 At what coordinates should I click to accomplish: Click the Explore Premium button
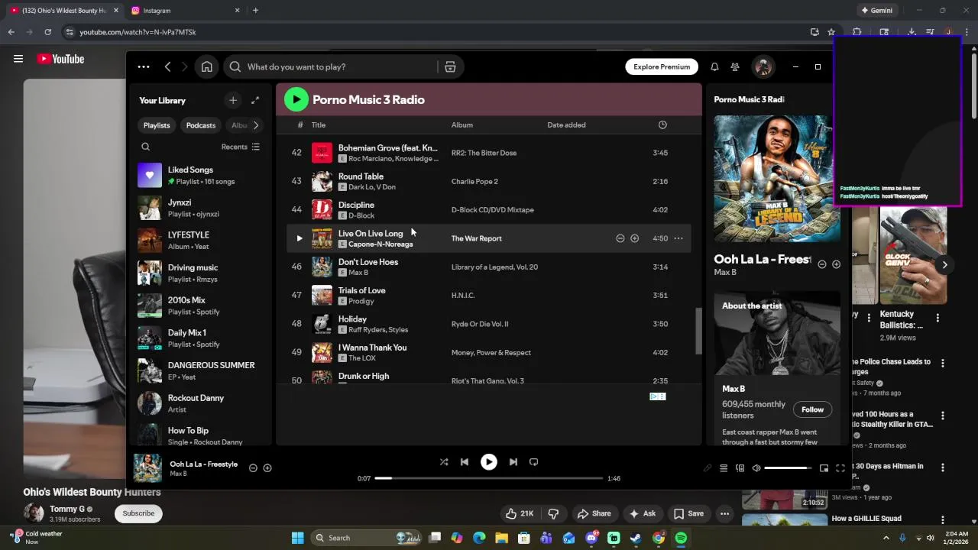[662, 67]
